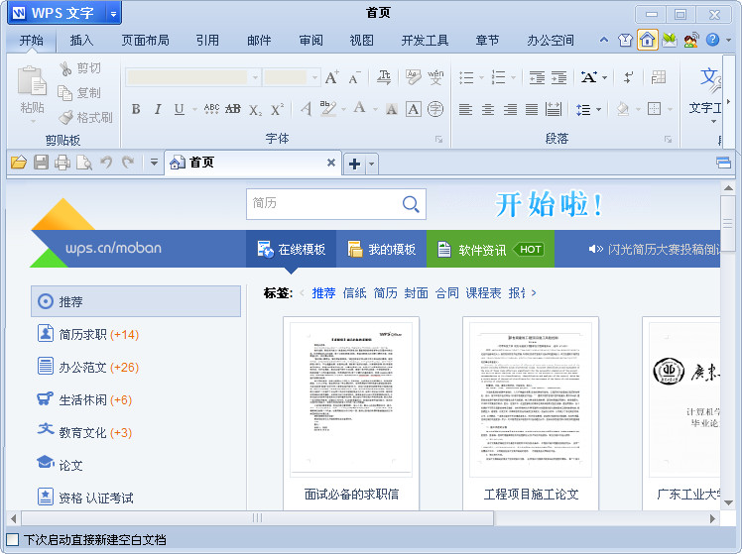This screenshot has height=554, width=742.
Task: Open the font name combo box
Action: click(x=193, y=77)
